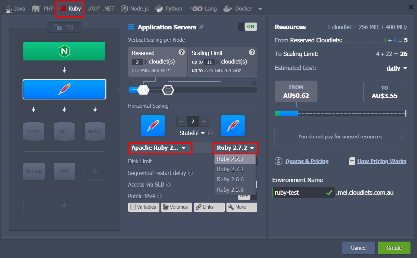The image size is (417, 258).
Task: Open the Stateful scaling mode dropdown
Action: tap(192, 133)
